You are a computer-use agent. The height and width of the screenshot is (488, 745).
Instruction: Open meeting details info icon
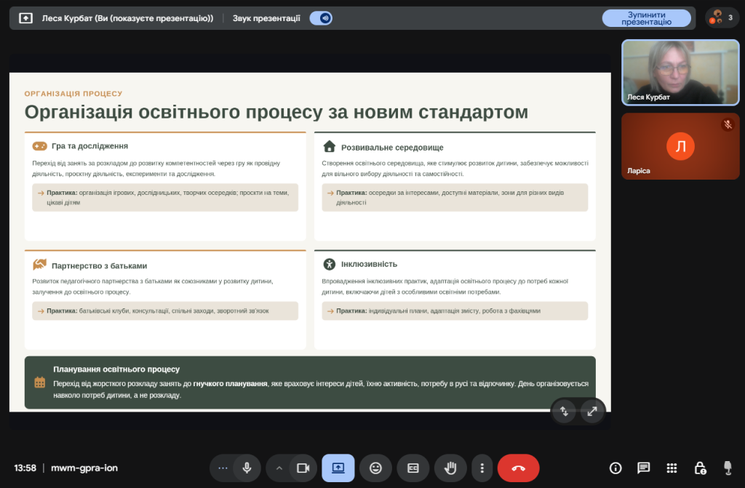615,468
